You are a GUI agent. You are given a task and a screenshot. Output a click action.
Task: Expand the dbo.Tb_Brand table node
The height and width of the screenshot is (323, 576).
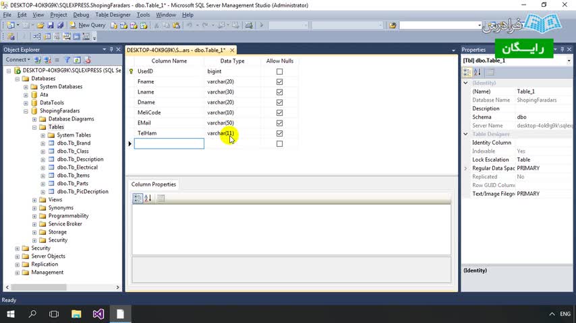click(43, 143)
